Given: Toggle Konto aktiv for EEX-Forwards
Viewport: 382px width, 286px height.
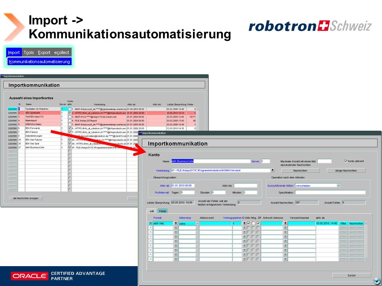Looking at the screenshot, I should [x=70, y=128].
